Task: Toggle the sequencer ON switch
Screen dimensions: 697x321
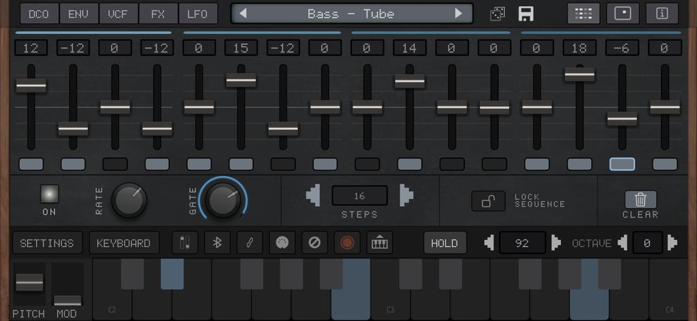Action: [49, 194]
